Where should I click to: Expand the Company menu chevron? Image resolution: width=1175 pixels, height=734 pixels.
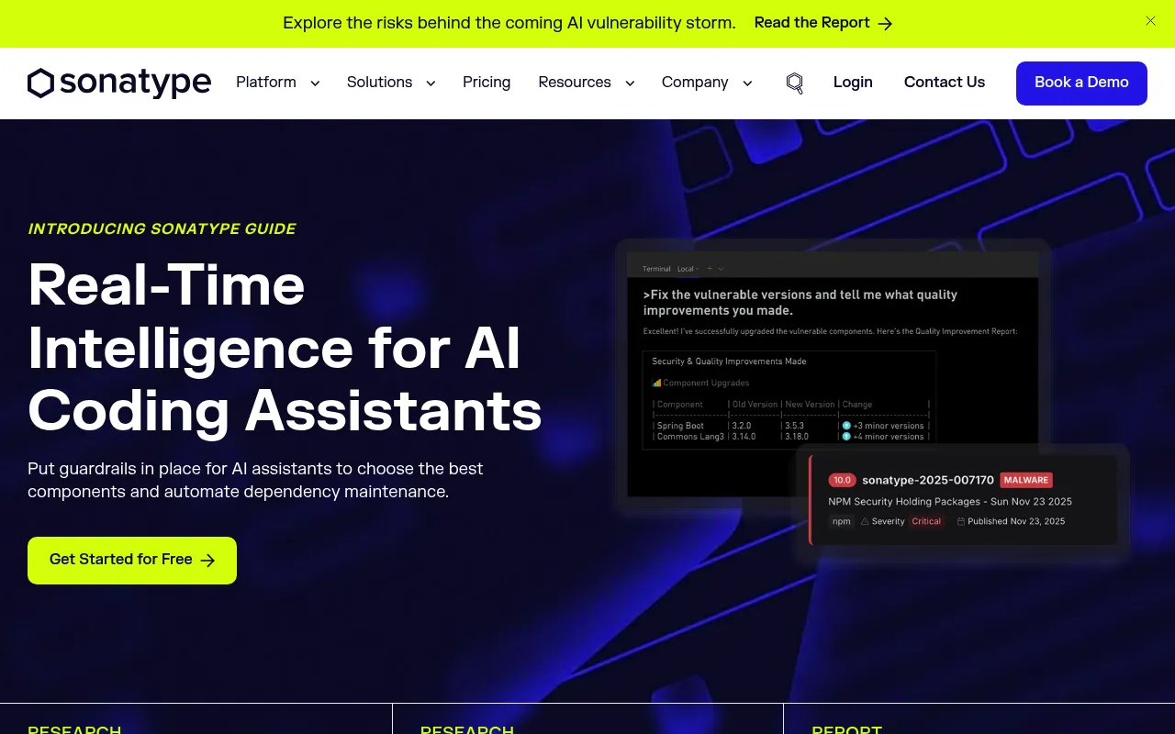pyautogui.click(x=747, y=83)
